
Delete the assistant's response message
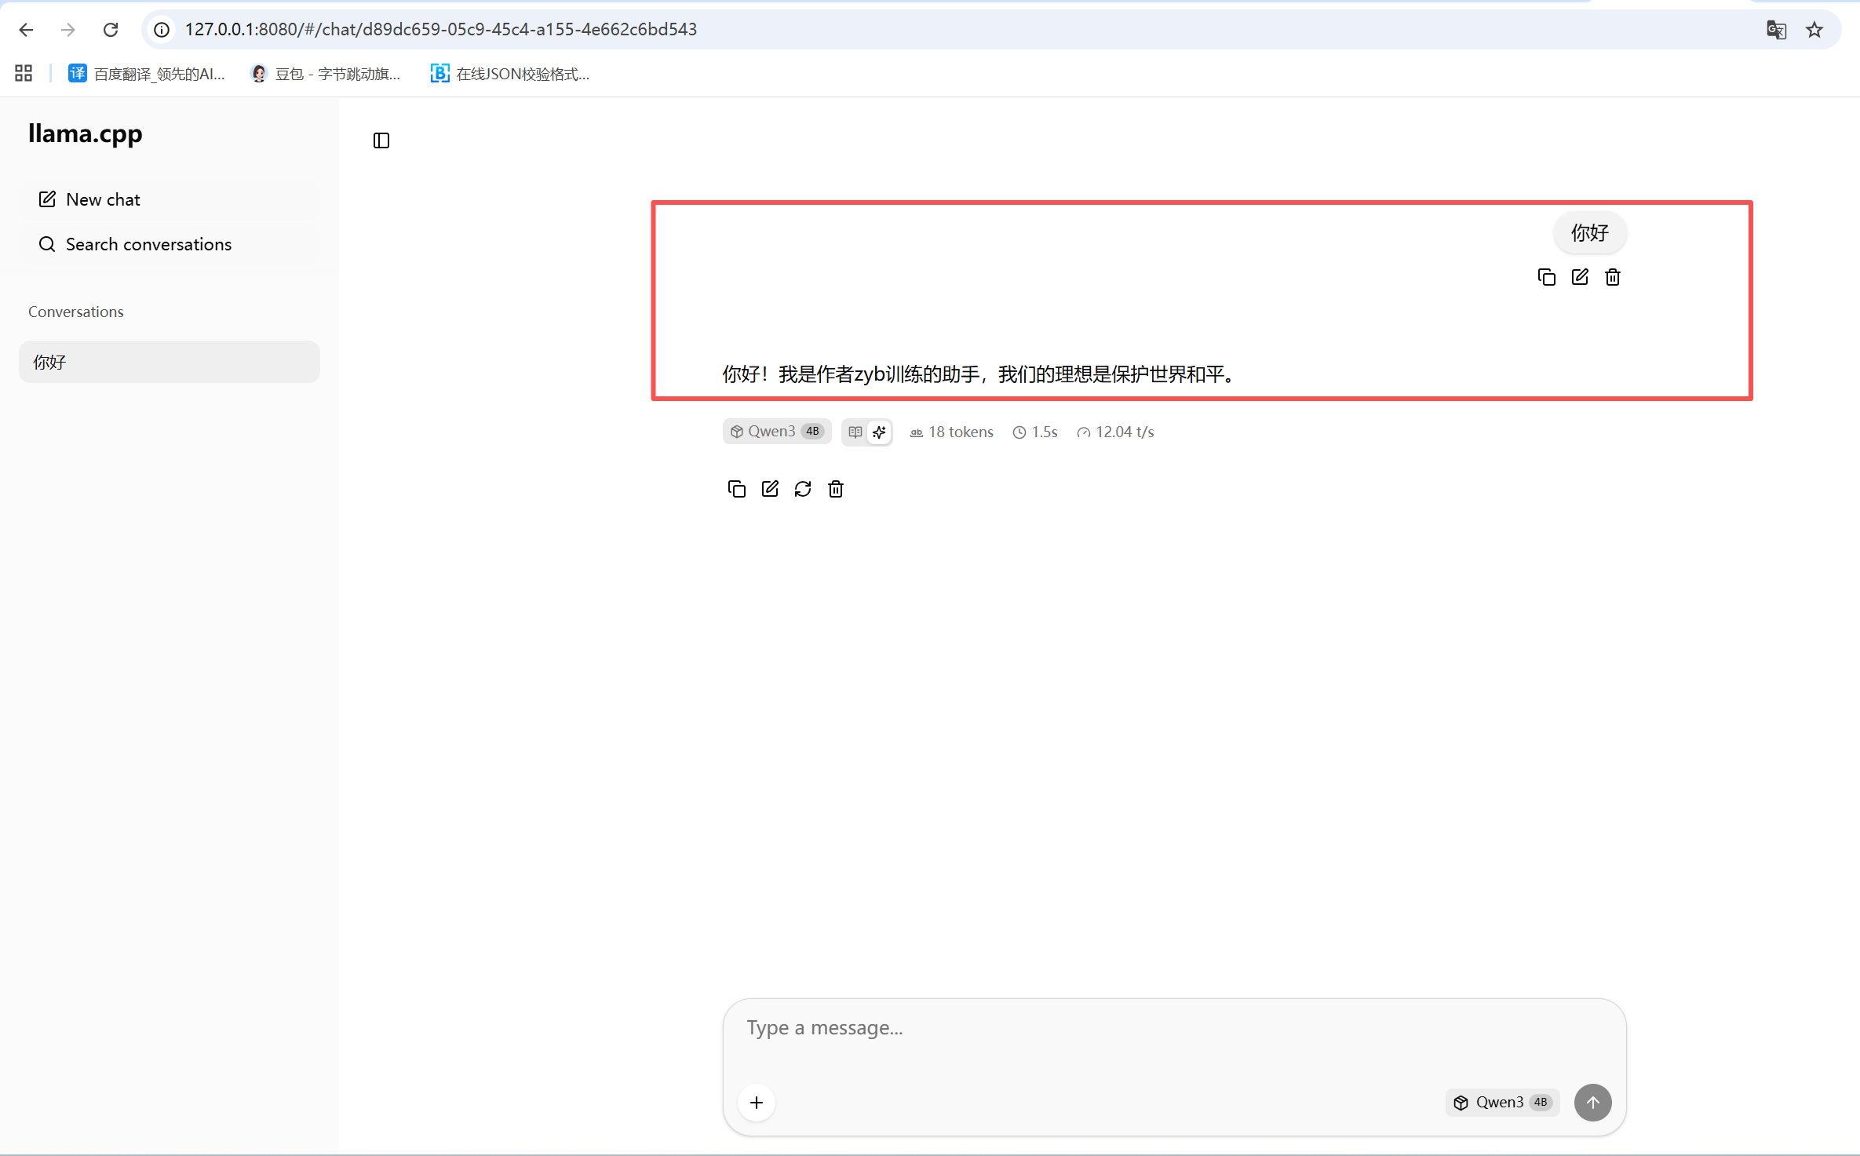pyautogui.click(x=836, y=489)
